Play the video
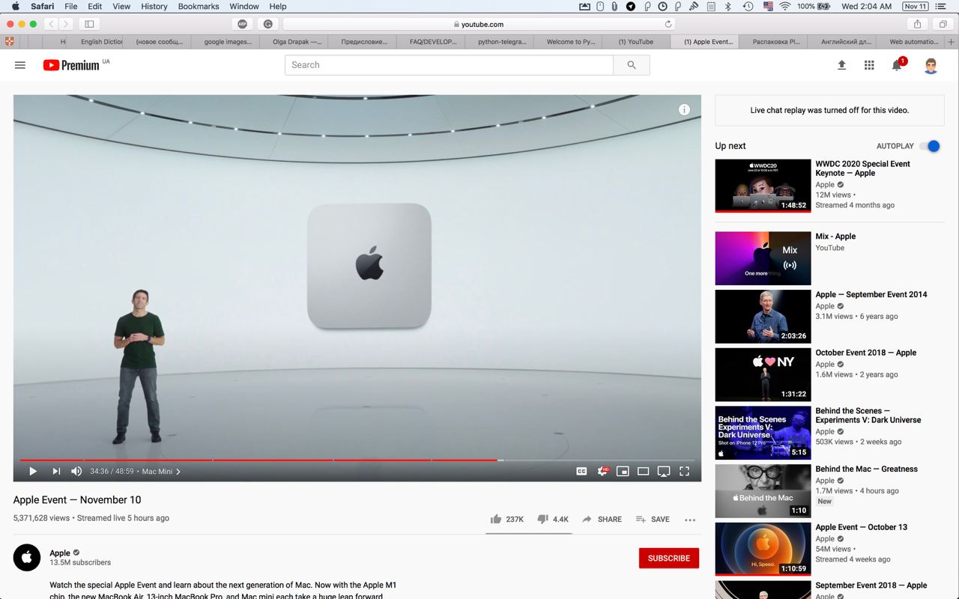 [x=33, y=471]
